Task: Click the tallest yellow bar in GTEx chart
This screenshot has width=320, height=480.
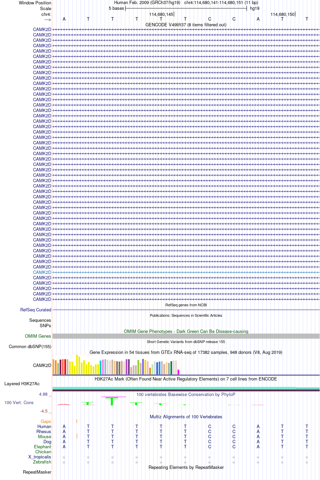Action: click(x=77, y=365)
